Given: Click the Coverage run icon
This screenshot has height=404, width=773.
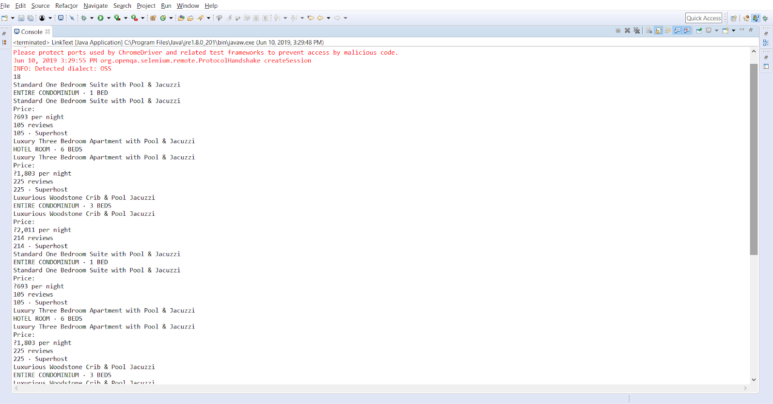Looking at the screenshot, I should 117,18.
